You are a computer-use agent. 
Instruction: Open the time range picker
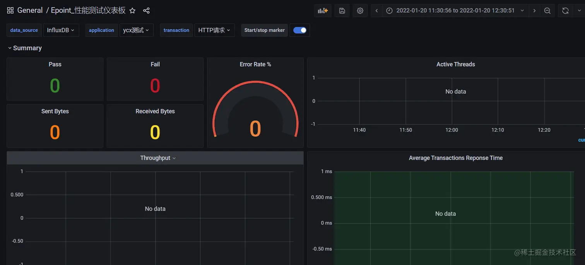coord(455,10)
